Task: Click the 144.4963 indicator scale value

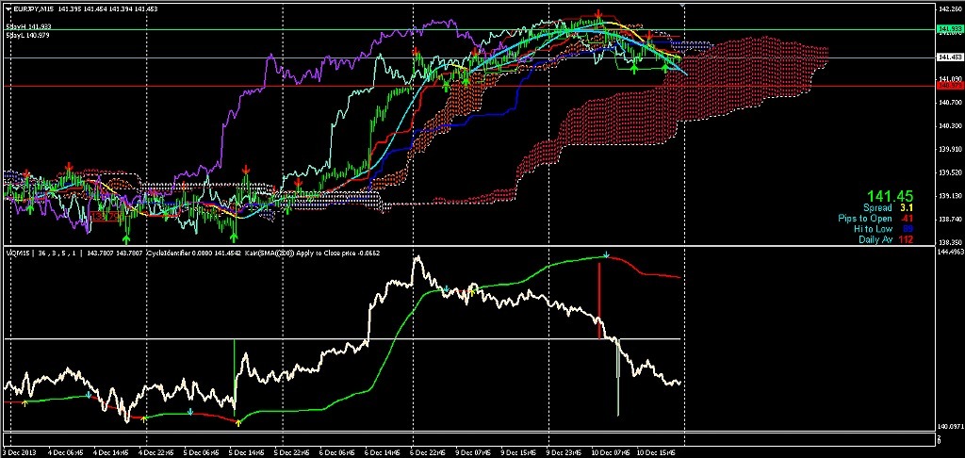Action: pos(950,253)
